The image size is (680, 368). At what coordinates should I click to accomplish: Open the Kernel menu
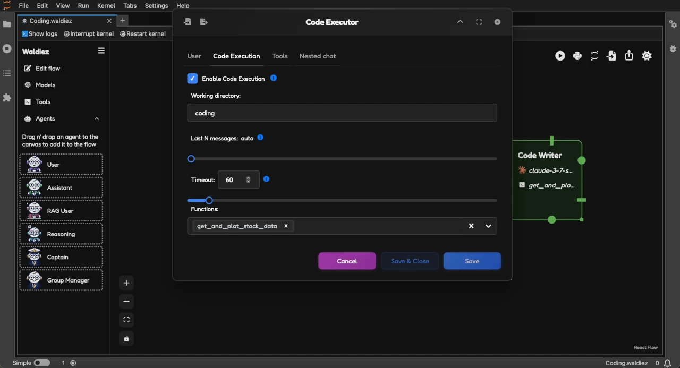click(106, 6)
